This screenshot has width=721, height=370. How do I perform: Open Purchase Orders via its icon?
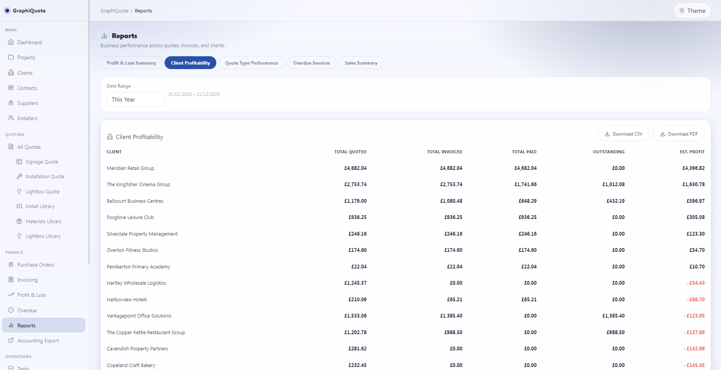tap(11, 265)
